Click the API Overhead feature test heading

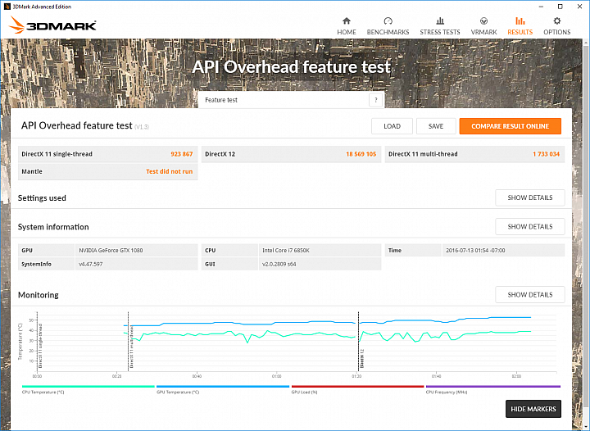tap(76, 125)
